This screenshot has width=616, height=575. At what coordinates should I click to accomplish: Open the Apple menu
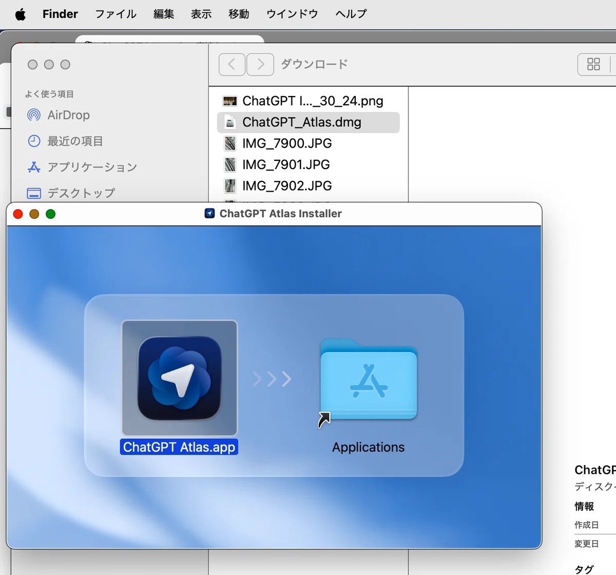click(x=21, y=14)
